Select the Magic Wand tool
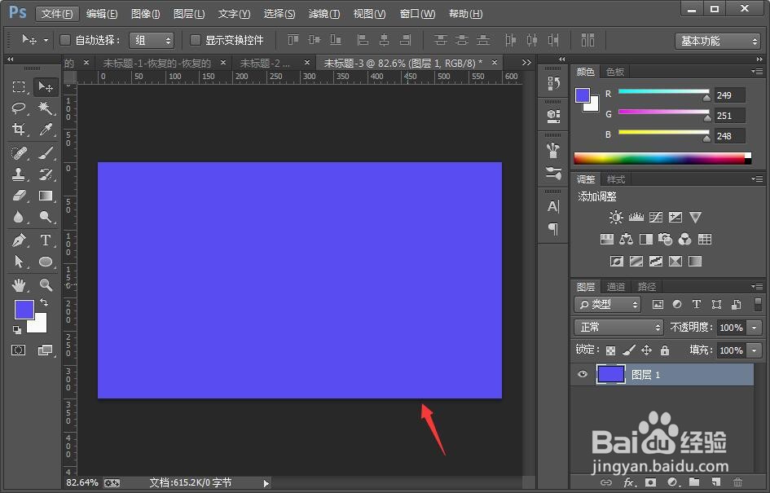The width and height of the screenshot is (770, 493). [46, 108]
